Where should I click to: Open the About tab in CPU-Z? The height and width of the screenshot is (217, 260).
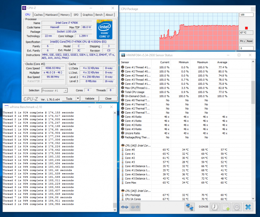[109, 15]
